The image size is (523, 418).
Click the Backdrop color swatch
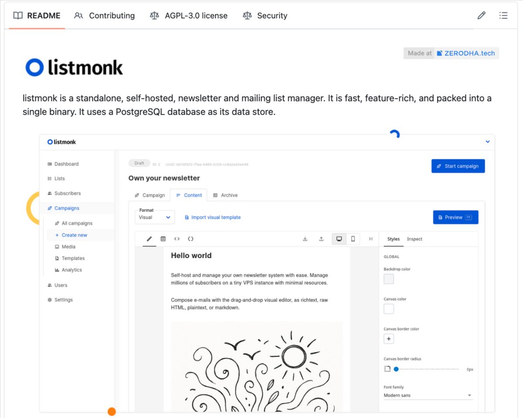click(x=389, y=279)
